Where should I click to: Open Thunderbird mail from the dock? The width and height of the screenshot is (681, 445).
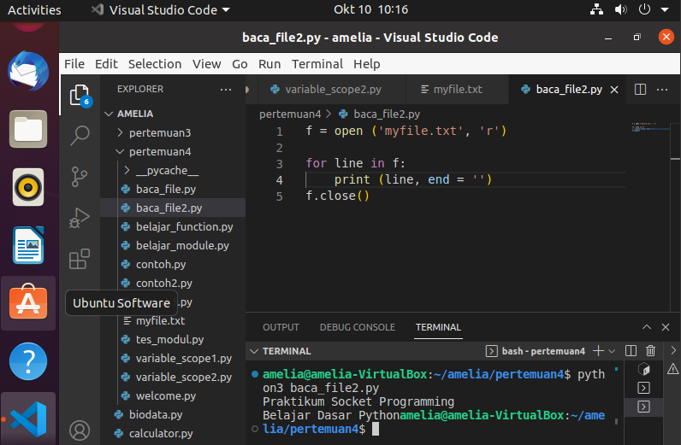tap(28, 71)
